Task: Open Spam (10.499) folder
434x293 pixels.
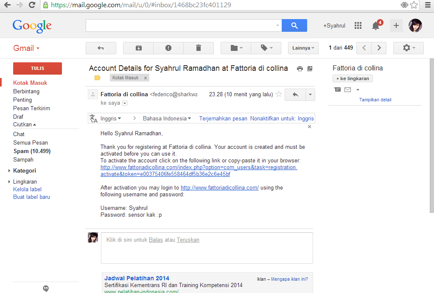Action: click(32, 151)
